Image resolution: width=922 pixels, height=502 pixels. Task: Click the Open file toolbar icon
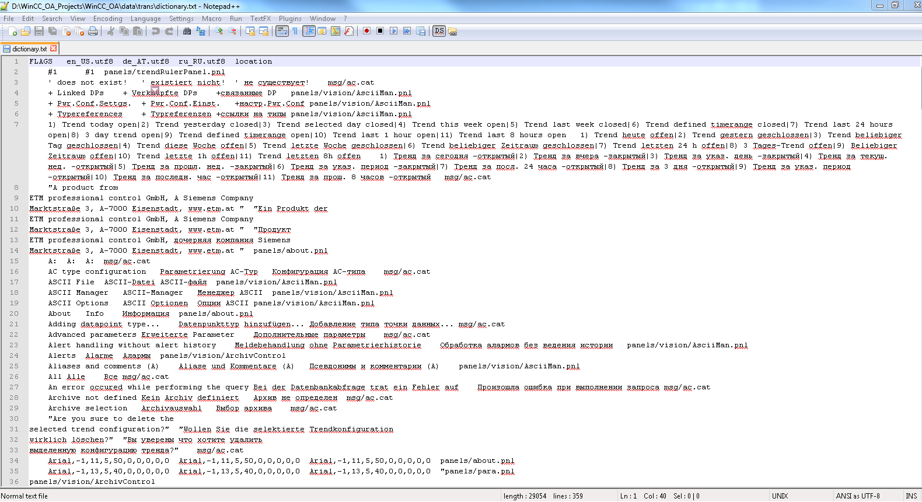pos(26,31)
